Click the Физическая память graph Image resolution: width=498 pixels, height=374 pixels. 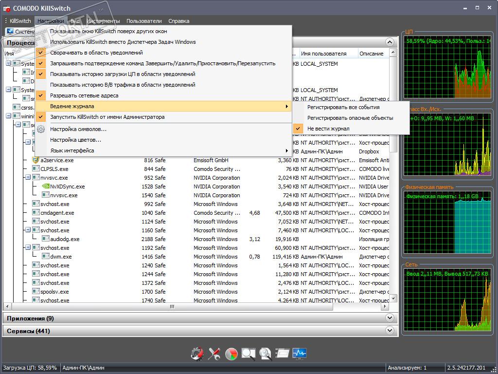tap(447, 222)
